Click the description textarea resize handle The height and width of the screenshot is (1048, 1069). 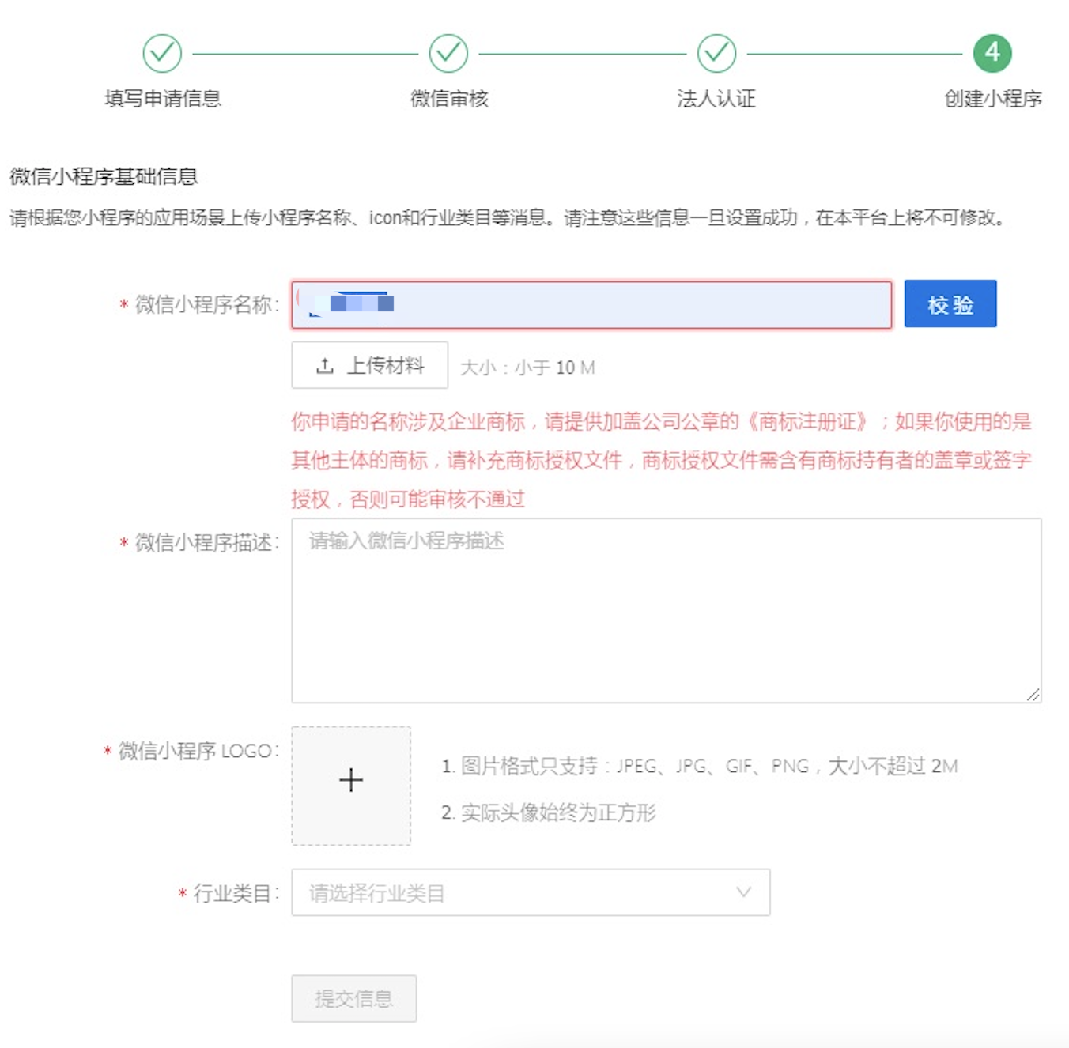1033,695
